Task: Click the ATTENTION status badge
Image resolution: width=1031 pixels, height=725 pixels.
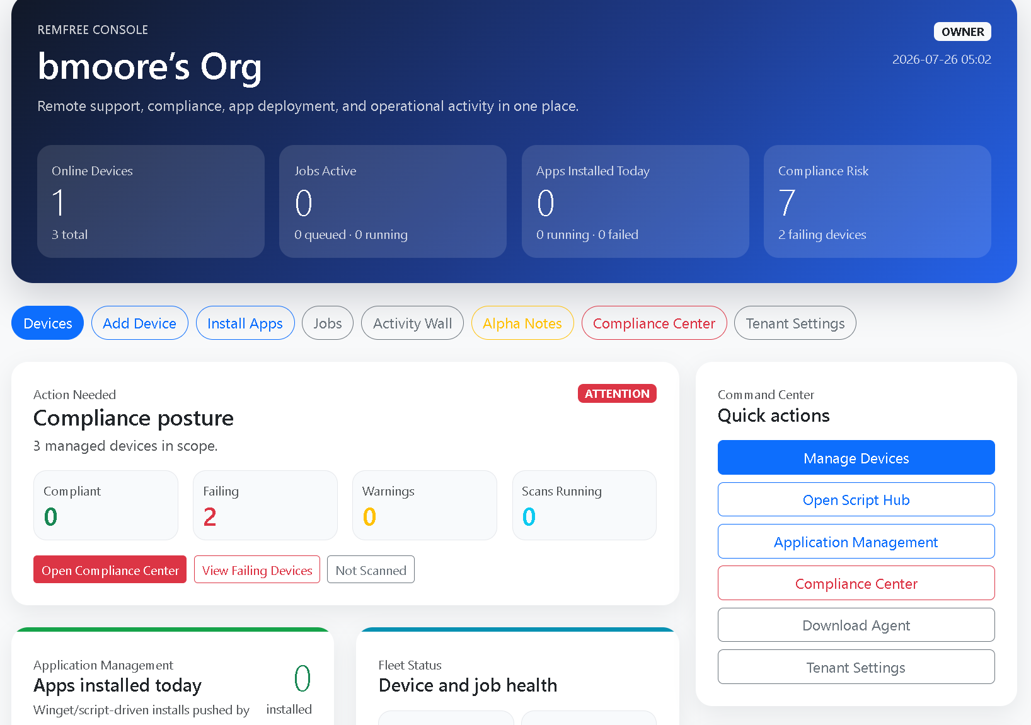Action: click(617, 393)
